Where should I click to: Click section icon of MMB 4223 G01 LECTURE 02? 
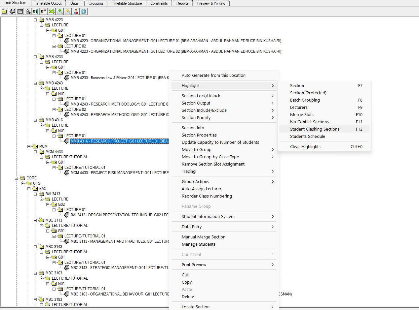[x=66, y=51]
